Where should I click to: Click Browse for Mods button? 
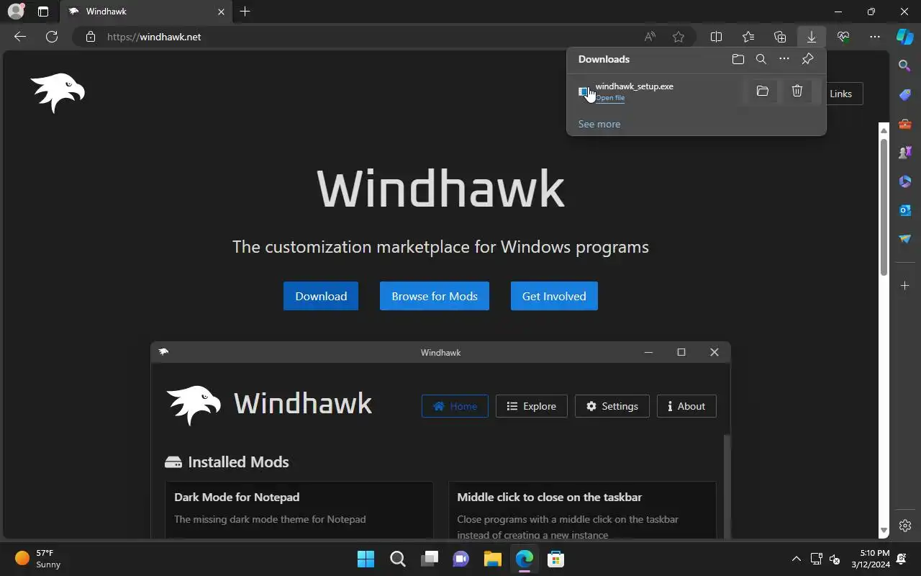tap(435, 296)
